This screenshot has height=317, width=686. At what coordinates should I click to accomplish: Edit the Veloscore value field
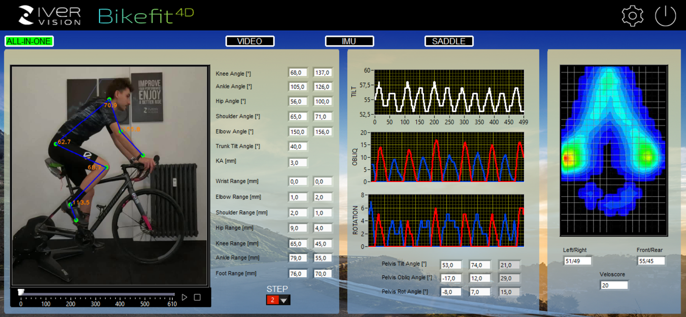point(614,285)
